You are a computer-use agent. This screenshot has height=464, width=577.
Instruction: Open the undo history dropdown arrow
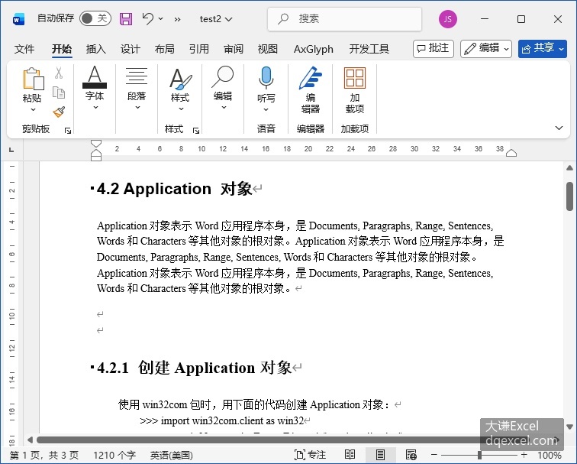[161, 18]
